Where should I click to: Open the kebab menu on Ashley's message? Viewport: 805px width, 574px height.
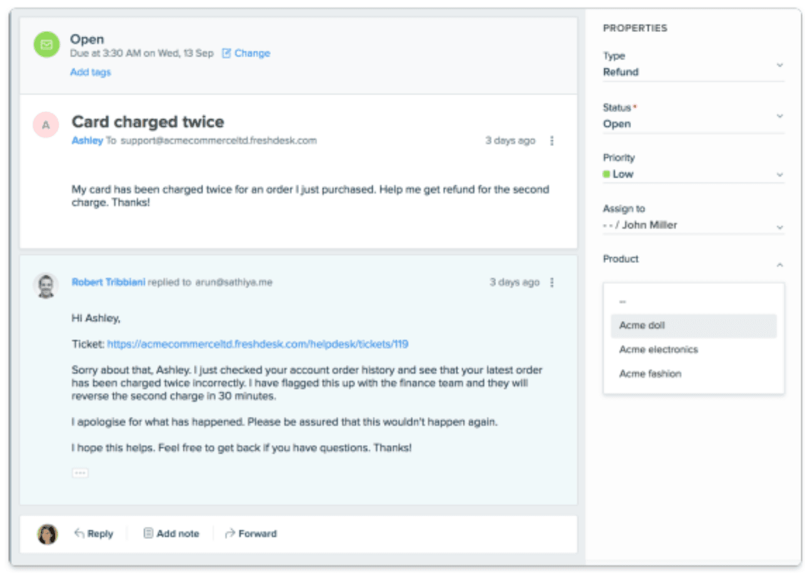pyautogui.click(x=552, y=141)
